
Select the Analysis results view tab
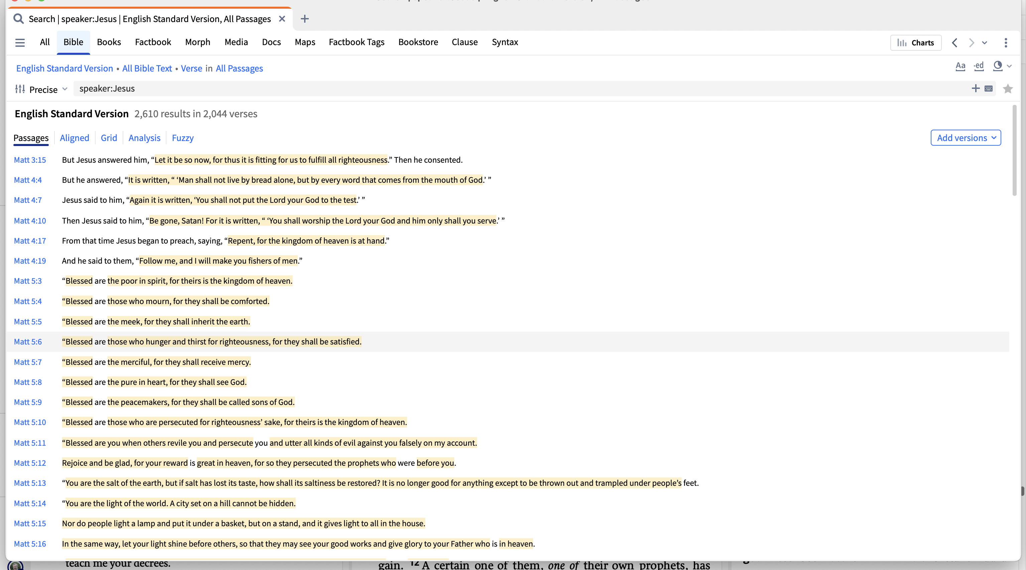tap(144, 138)
